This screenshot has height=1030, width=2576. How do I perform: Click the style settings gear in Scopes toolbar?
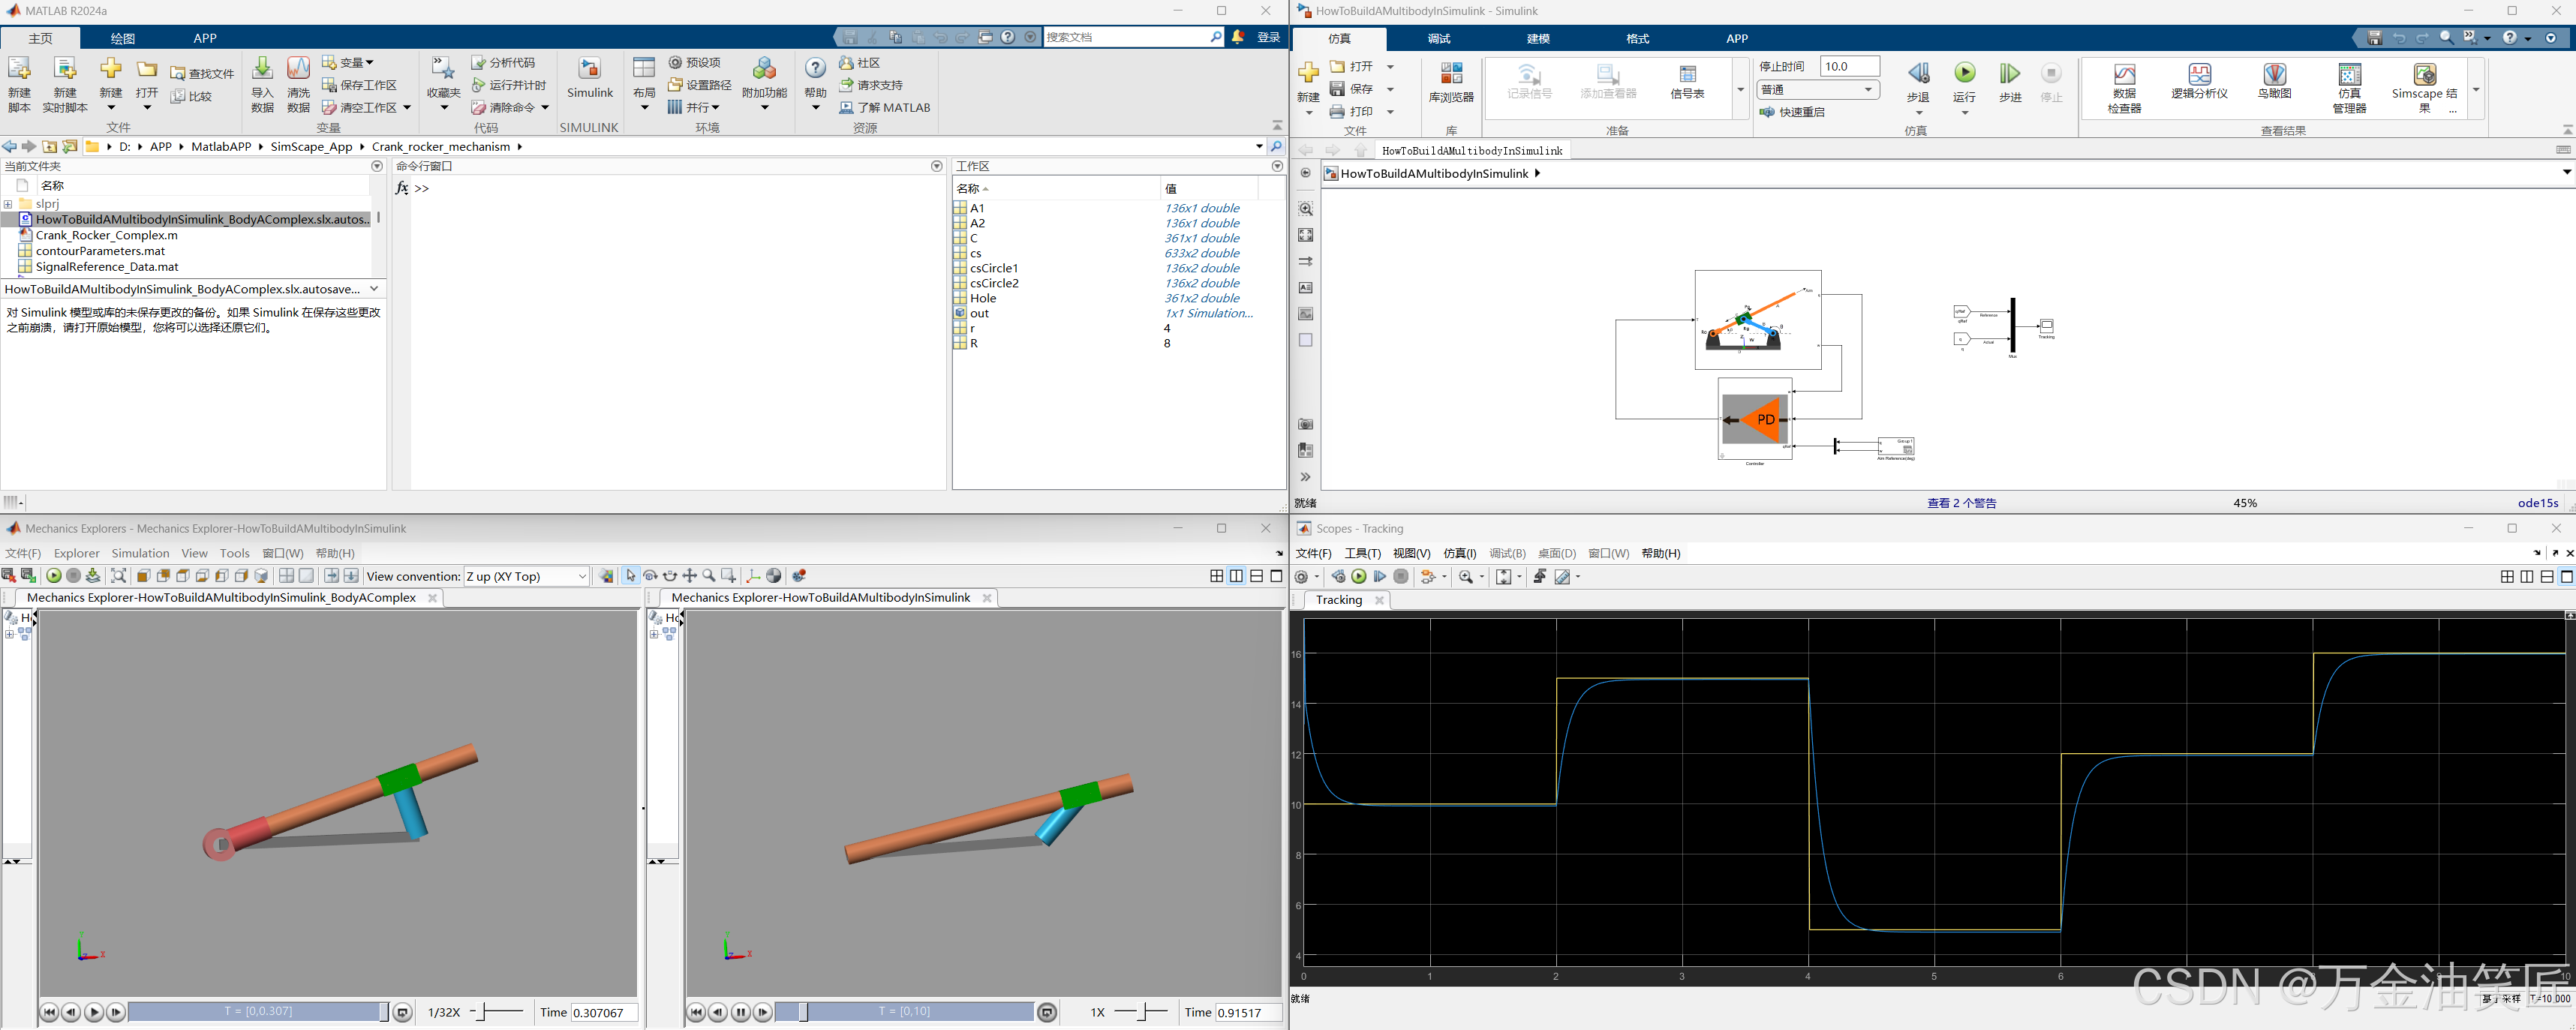[x=1301, y=576]
